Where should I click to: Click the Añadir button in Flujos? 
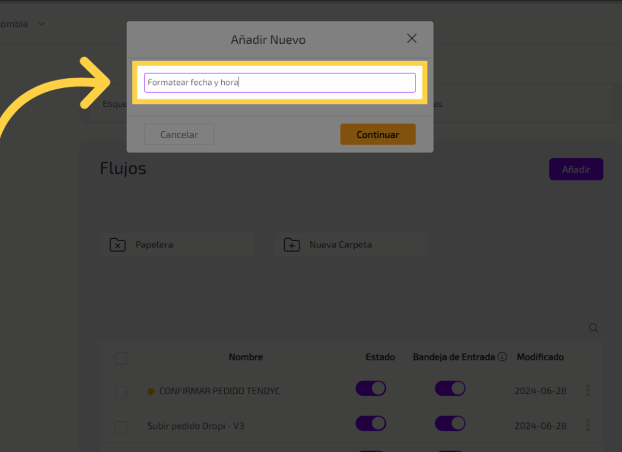point(576,169)
